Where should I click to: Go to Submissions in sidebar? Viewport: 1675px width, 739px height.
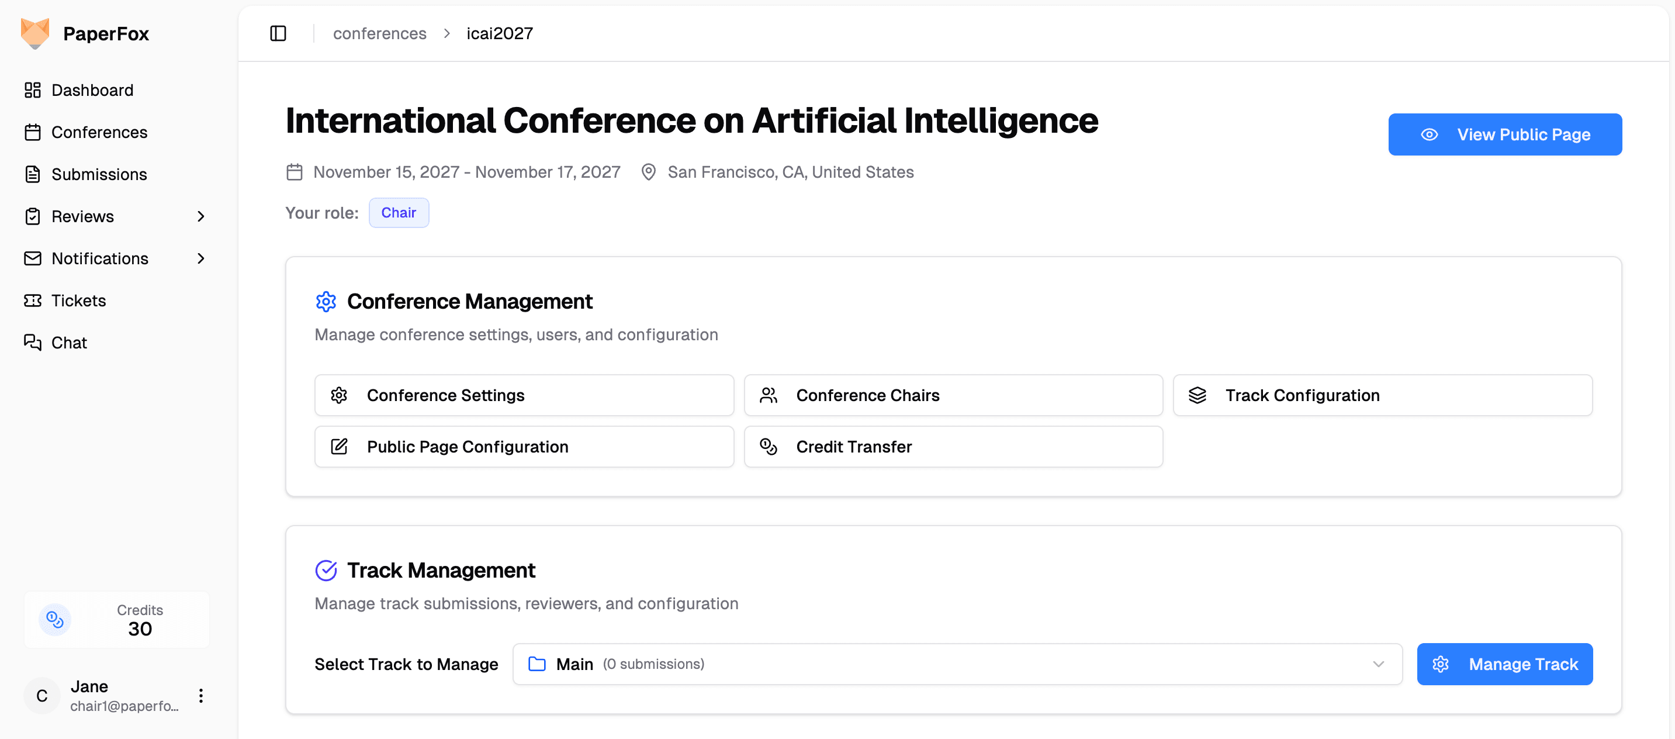click(99, 174)
